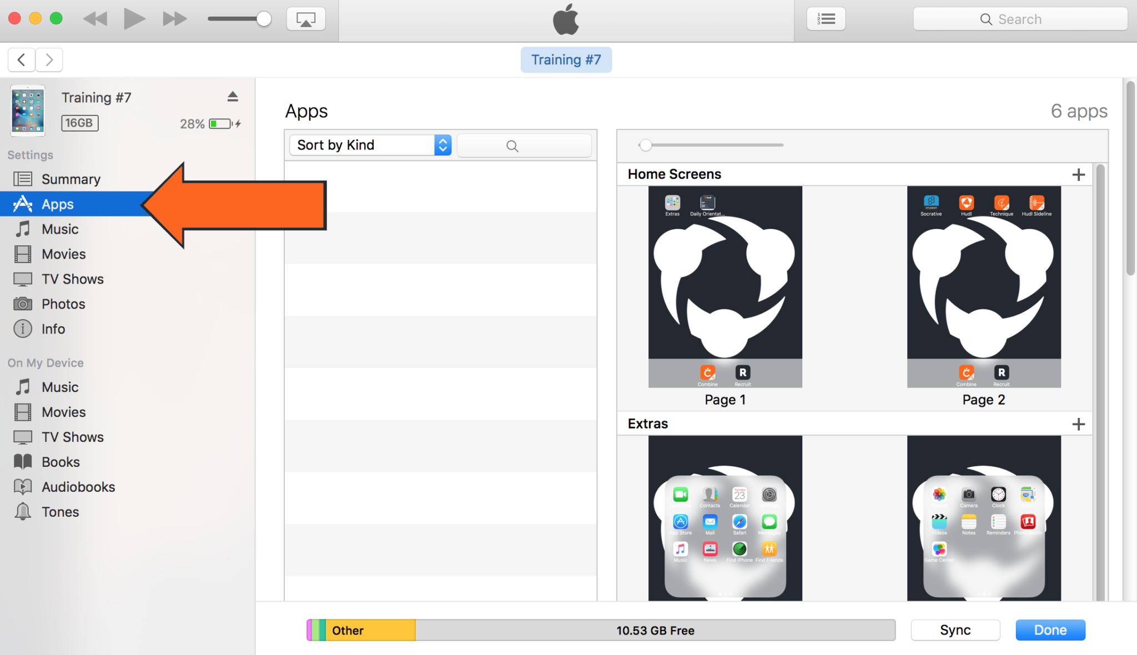Viewport: 1137px width, 655px height.
Task: Adjust the volume slider knob
Action: [x=264, y=19]
